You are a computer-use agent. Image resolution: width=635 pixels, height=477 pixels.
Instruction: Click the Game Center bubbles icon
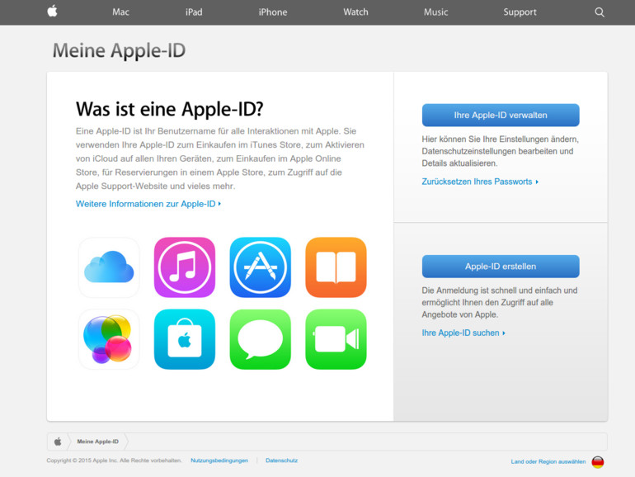109,339
